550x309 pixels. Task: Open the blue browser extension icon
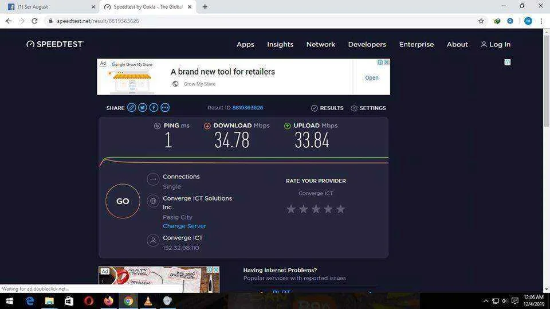510,21
